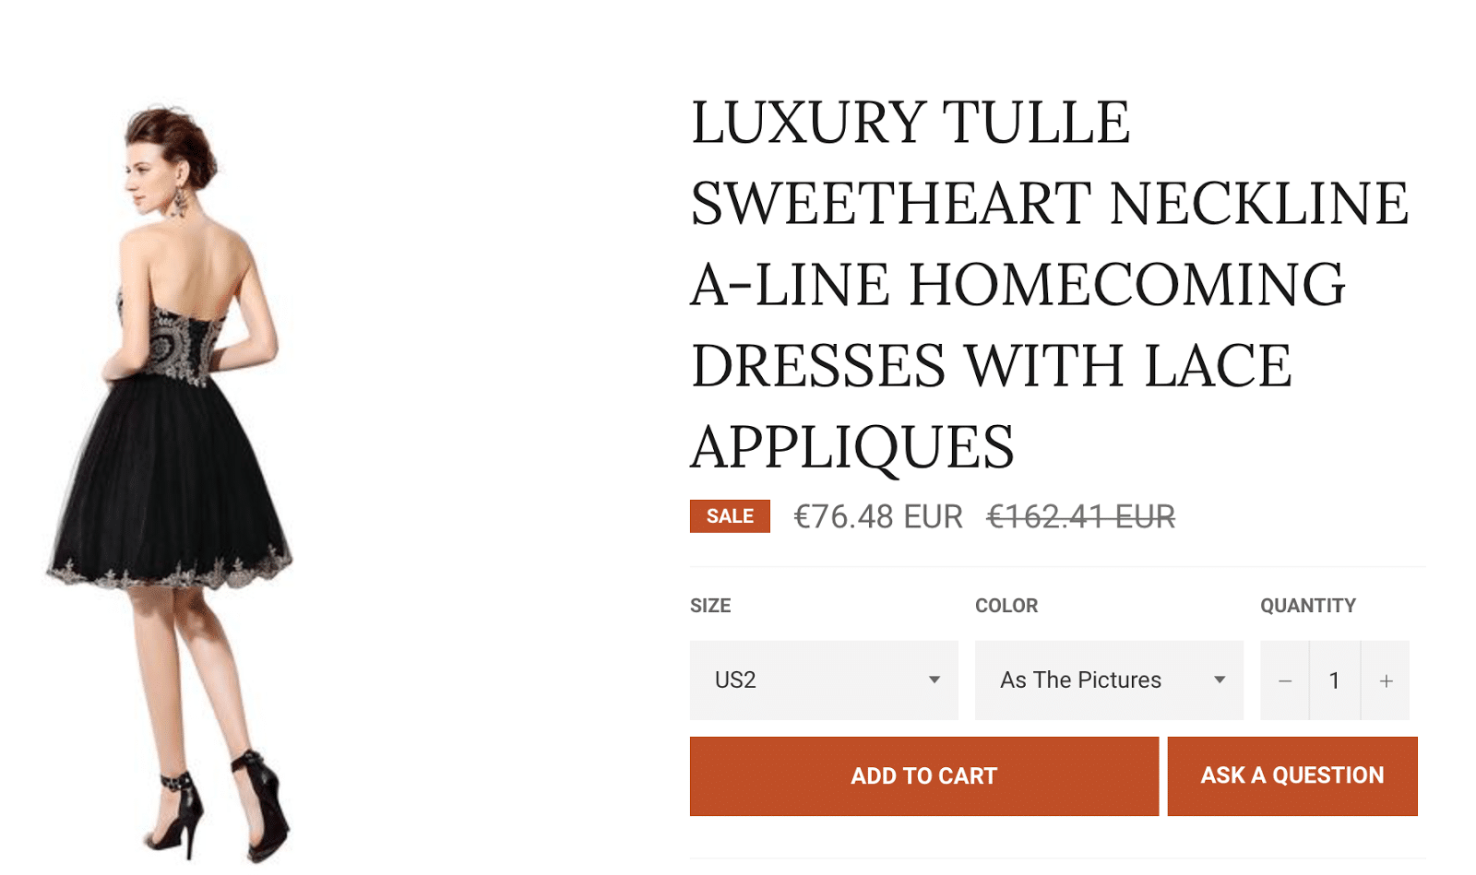The height and width of the screenshot is (875, 1476).
Task: Click the SIZE label
Action: [710, 606]
